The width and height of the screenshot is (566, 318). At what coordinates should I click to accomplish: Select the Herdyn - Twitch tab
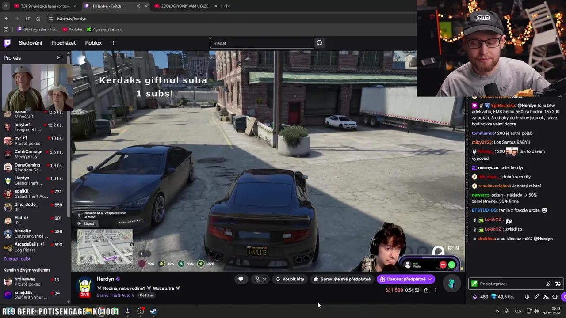point(115,6)
